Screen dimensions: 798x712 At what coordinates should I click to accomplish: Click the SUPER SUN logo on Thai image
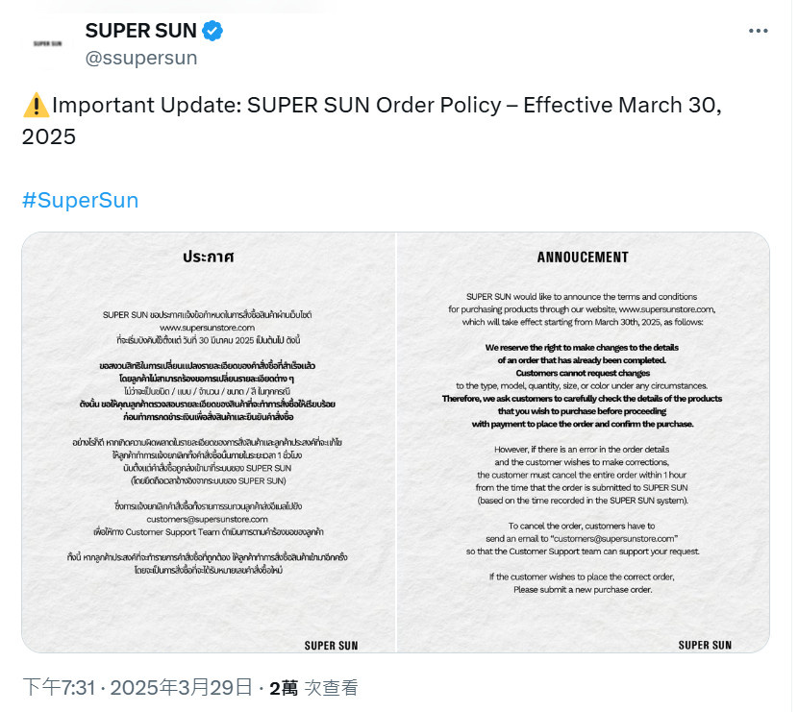(331, 646)
